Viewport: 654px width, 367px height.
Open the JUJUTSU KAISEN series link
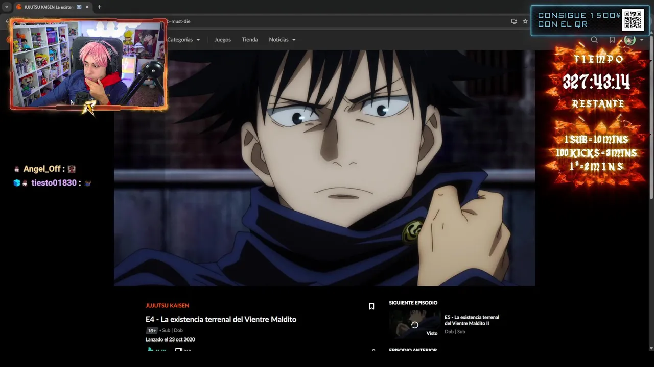point(167,305)
